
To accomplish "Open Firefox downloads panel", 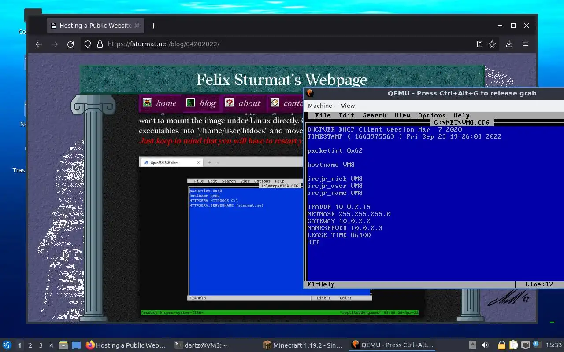I will click(509, 44).
